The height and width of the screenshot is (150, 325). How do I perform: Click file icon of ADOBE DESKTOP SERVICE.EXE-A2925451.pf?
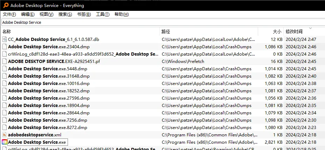click(x=5, y=62)
